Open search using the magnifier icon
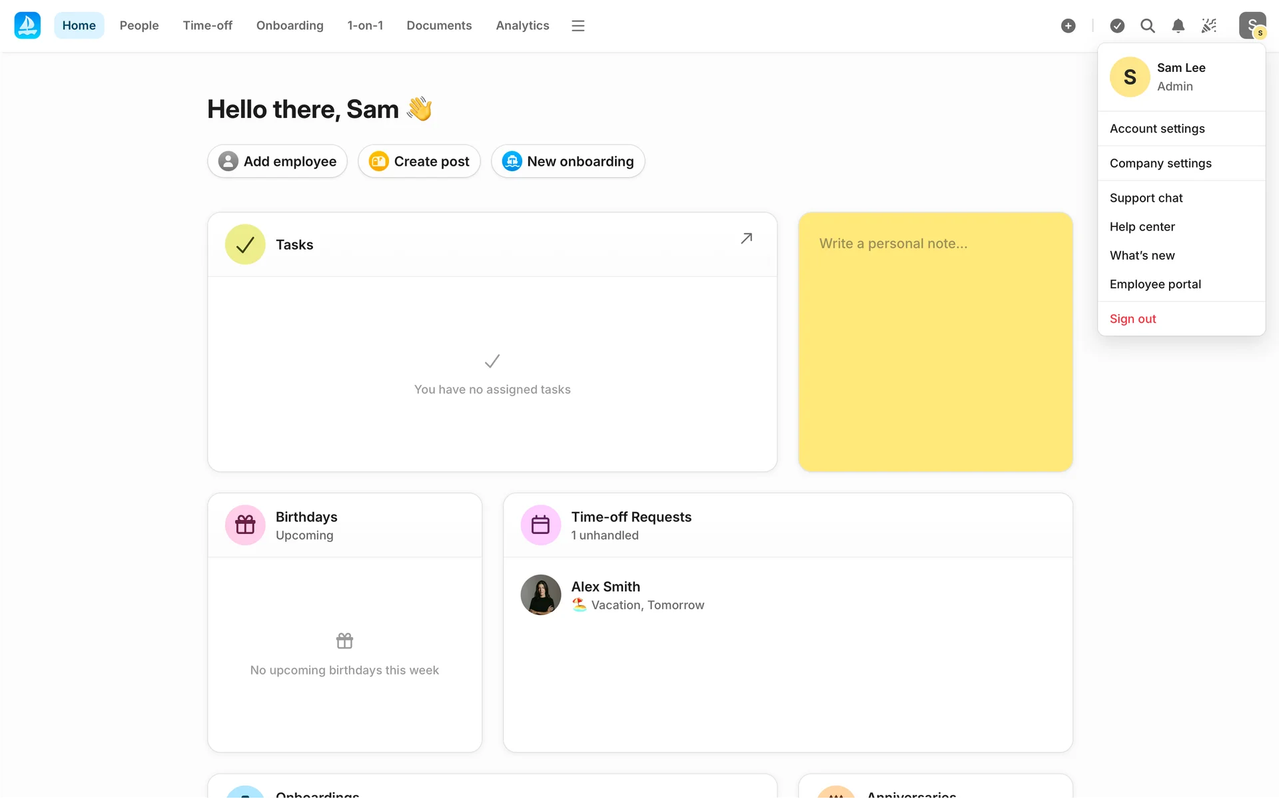This screenshot has height=799, width=1279. coord(1147,25)
